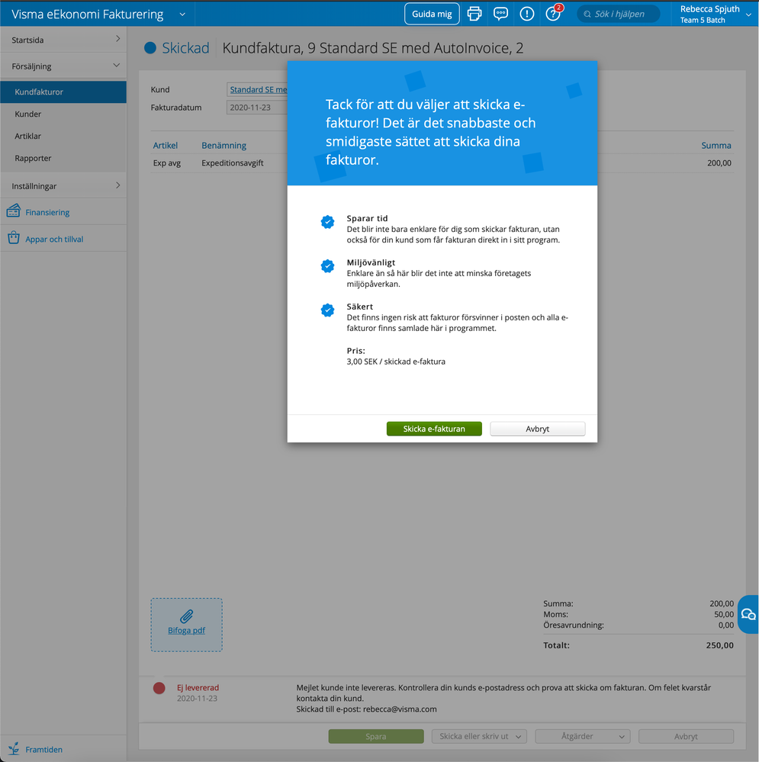
Task: Click the Benämning column header
Action: click(x=224, y=145)
